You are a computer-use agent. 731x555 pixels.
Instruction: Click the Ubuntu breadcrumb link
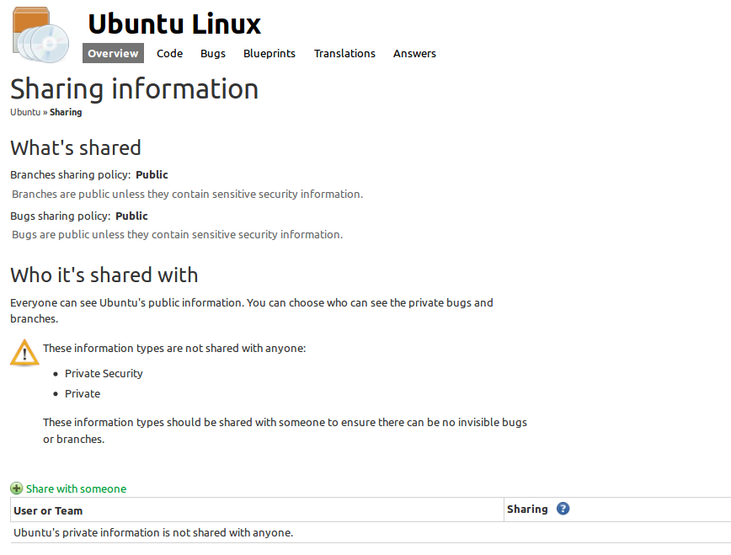[25, 112]
